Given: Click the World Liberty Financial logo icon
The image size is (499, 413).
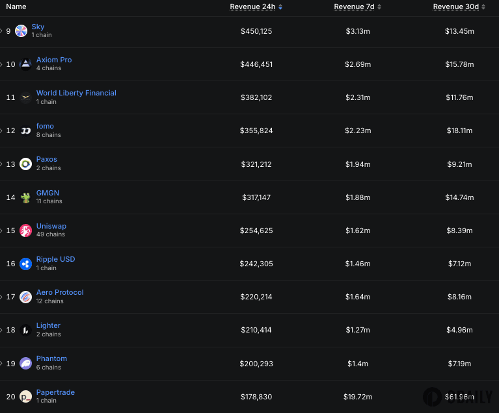Looking at the screenshot, I should pyautogui.click(x=25, y=97).
